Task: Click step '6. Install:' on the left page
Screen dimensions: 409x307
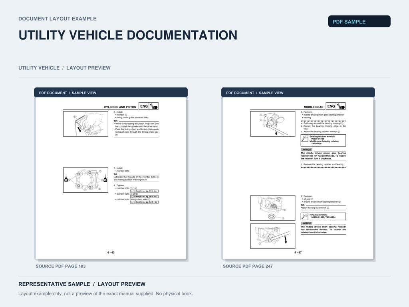Action: [x=118, y=112]
